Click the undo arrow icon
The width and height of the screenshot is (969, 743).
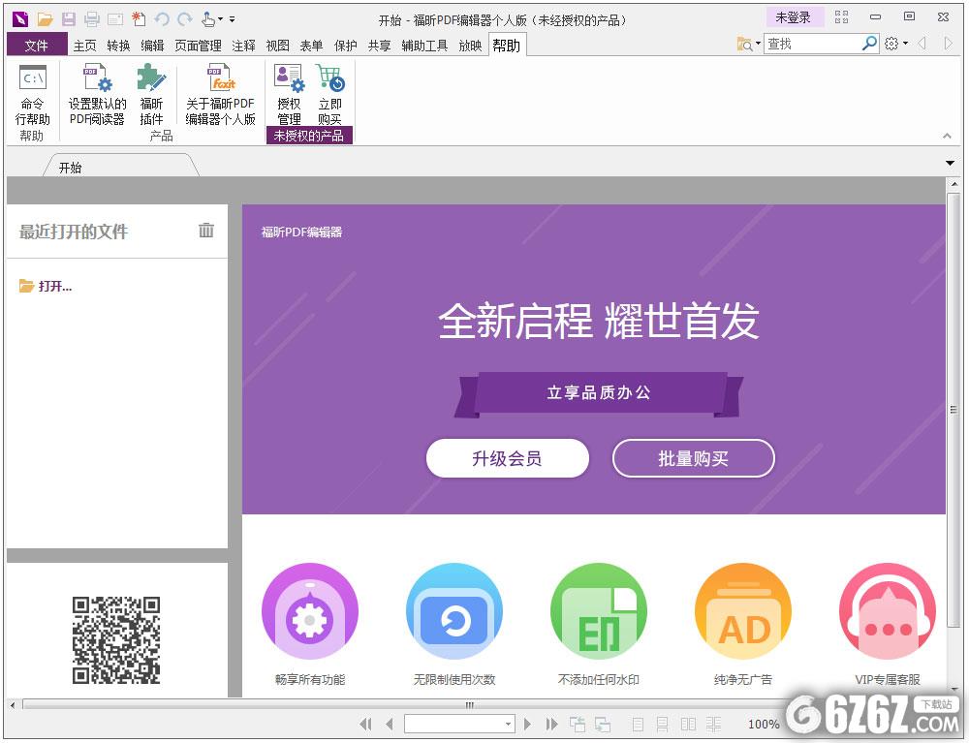[162, 19]
